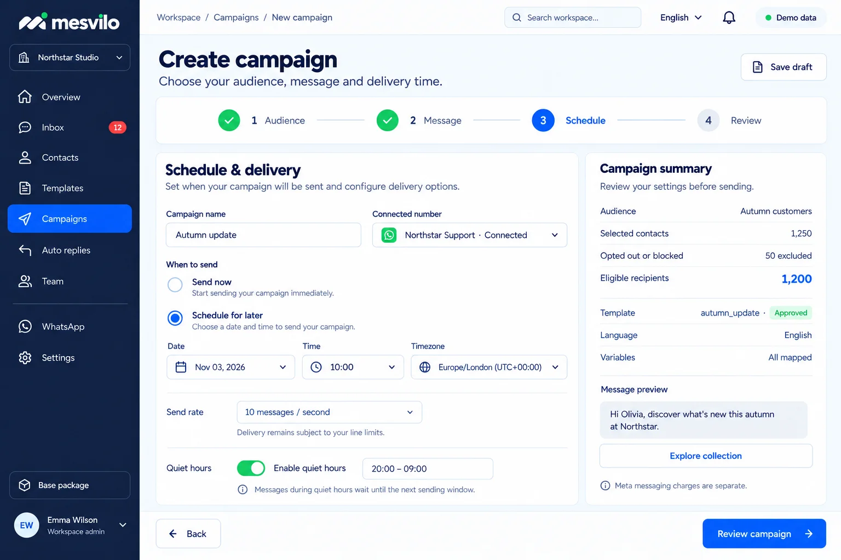Click the info icon beside Meta messaging charges

click(605, 486)
